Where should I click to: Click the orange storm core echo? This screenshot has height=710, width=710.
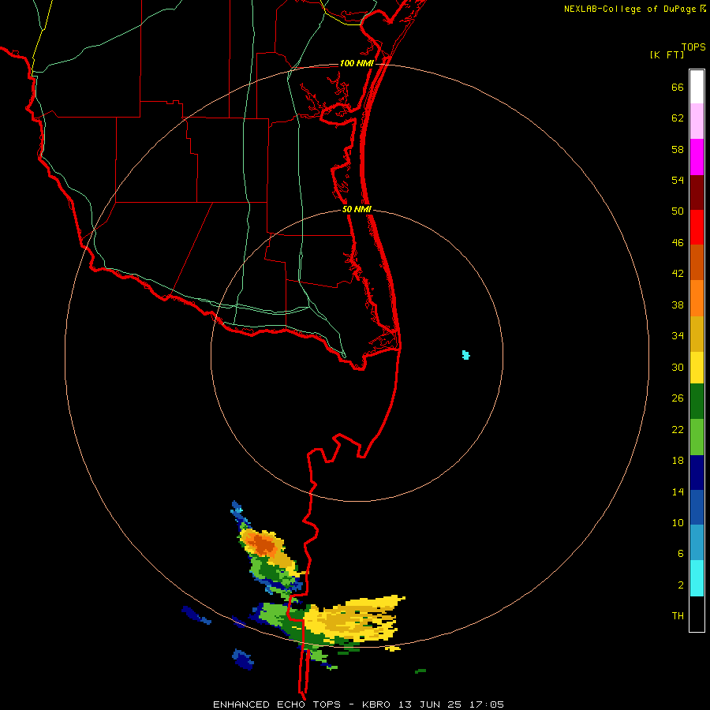point(263,544)
